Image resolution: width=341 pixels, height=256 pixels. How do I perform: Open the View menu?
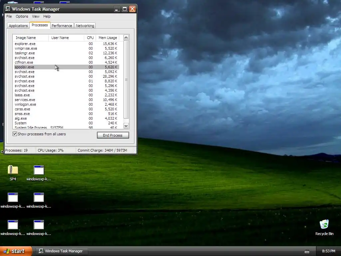(x=36, y=16)
